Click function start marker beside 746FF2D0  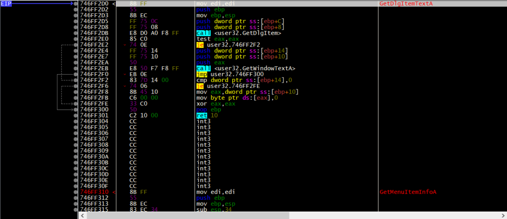point(115,4)
